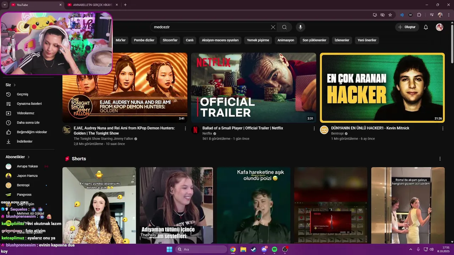This screenshot has width=454, height=255.
Task: Click the taskbar microphone icon
Action: 419,249
